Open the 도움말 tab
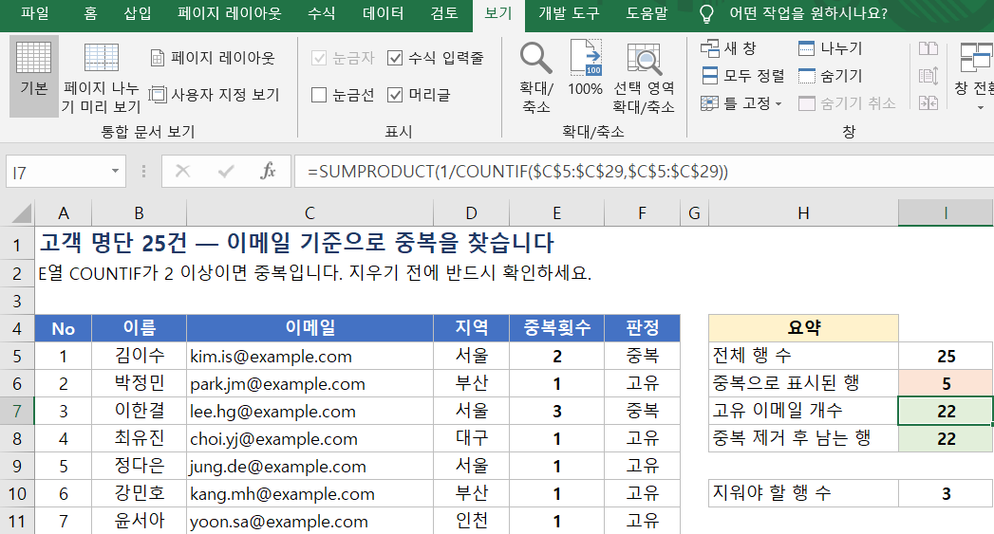Screen dimensions: 994x534 point(647,14)
